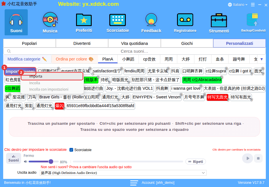269x187 pixels.
Task: Click the Website yx.xddck.com text
Action: 88,4
